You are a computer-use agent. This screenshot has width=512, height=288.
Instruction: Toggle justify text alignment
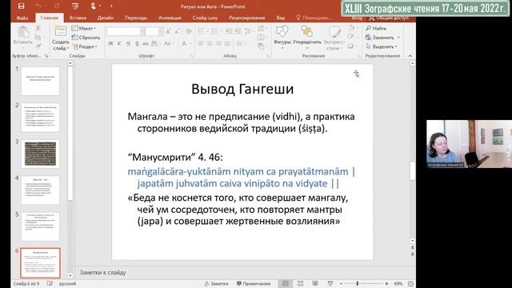point(227,43)
